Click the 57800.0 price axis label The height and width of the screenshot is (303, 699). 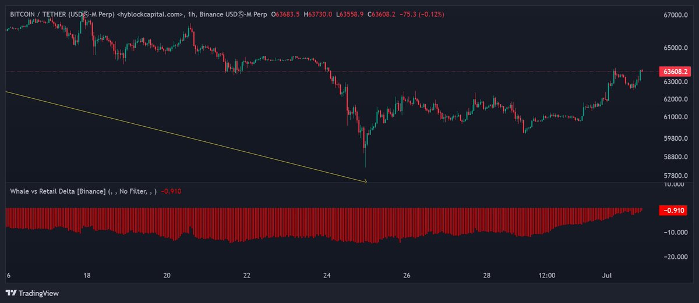click(676, 176)
